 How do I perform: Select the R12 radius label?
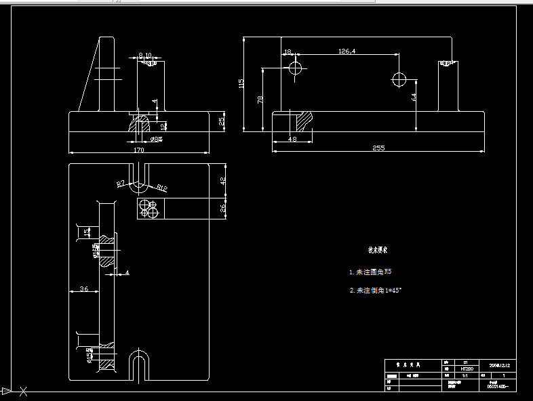[x=162, y=188]
